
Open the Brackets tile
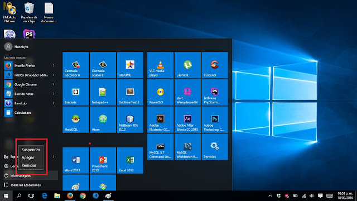[76, 92]
